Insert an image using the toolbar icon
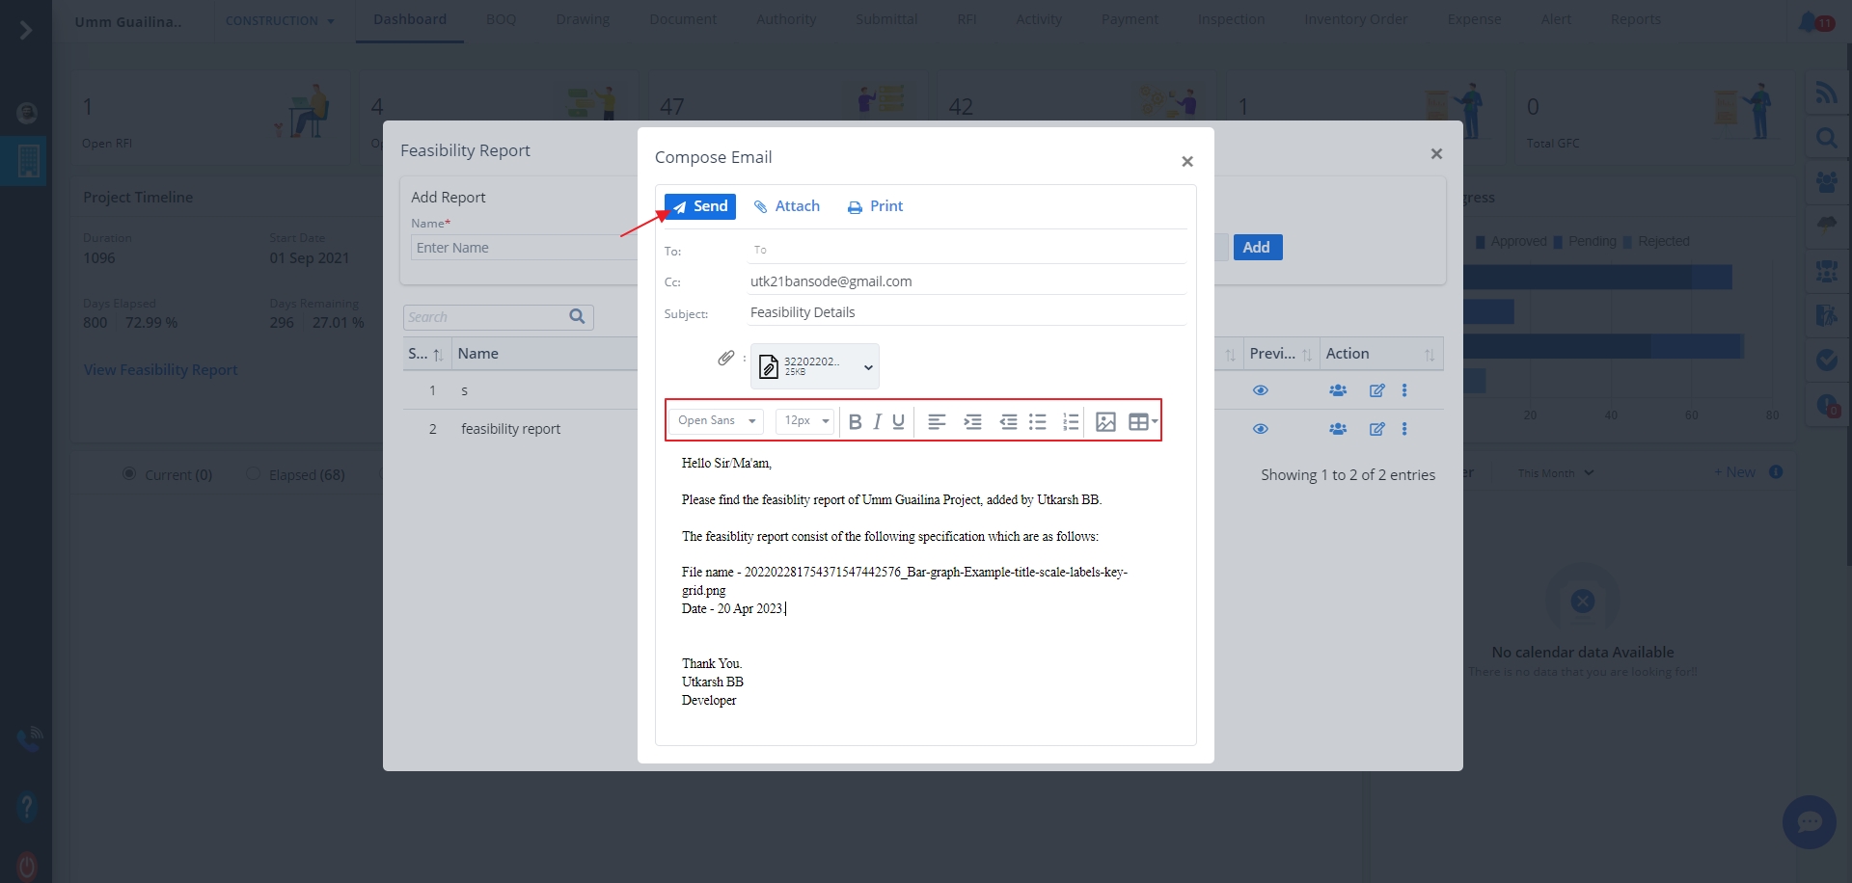1852x883 pixels. point(1105,421)
